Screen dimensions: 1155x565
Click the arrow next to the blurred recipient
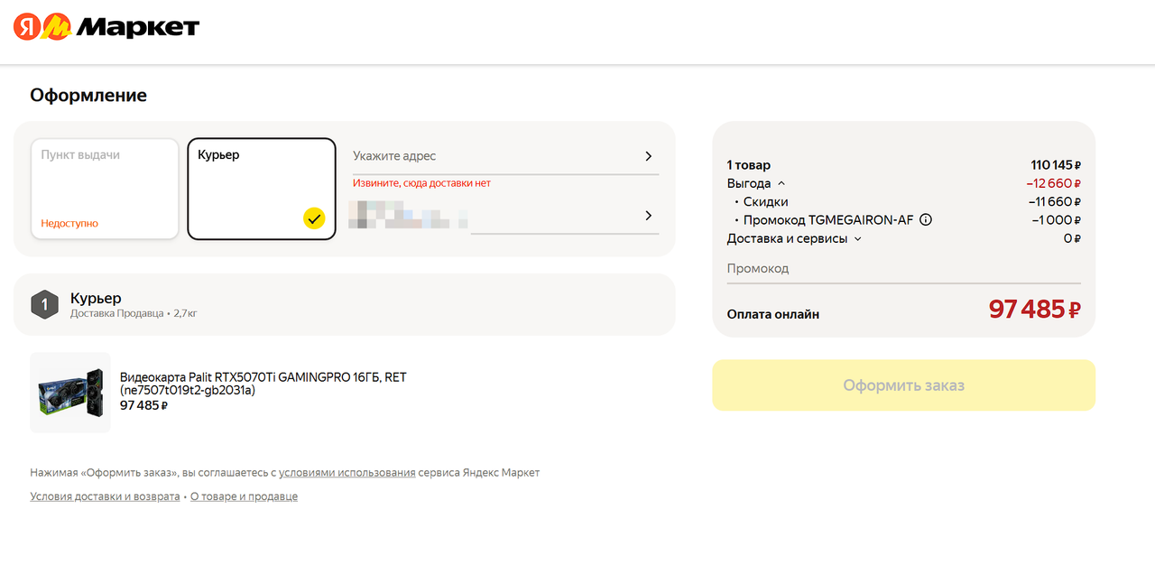point(648,216)
